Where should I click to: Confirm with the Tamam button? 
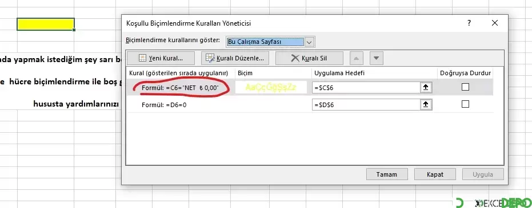387,174
